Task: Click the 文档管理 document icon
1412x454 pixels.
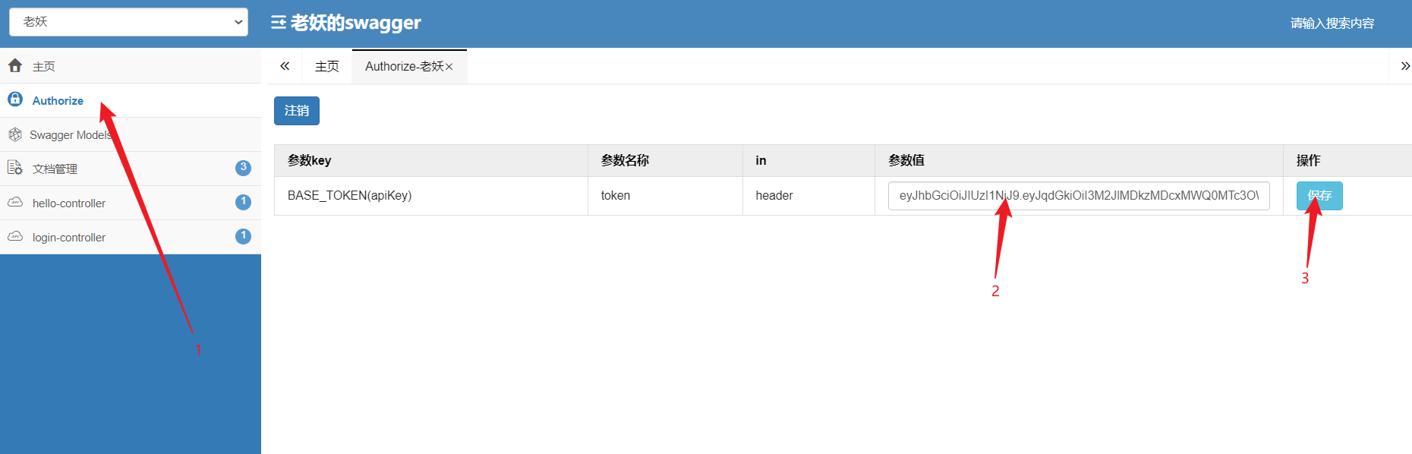Action: (x=15, y=168)
